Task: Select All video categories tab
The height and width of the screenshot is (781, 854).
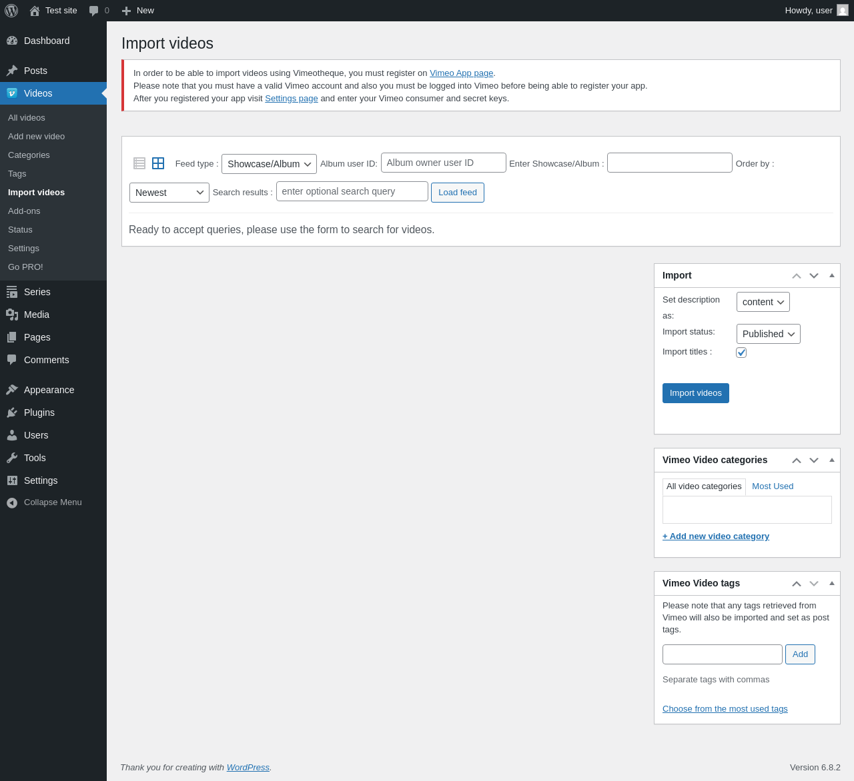Action: 704,486
